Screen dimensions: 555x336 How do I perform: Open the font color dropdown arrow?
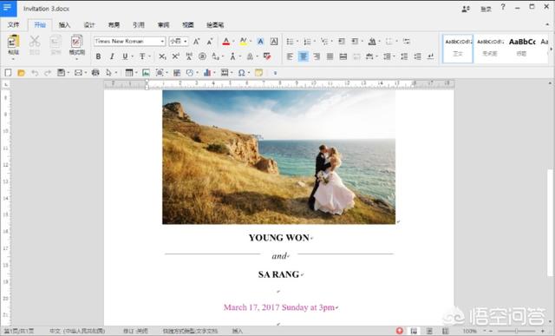click(233, 42)
